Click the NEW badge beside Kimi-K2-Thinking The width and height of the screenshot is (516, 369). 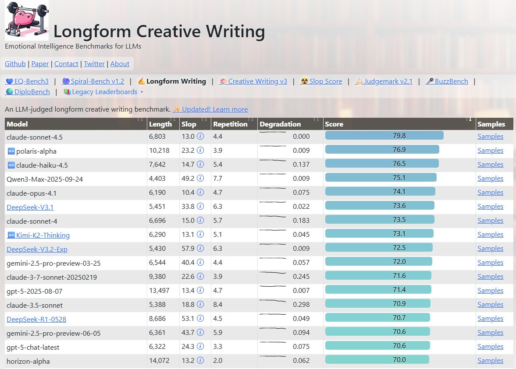[x=11, y=235]
